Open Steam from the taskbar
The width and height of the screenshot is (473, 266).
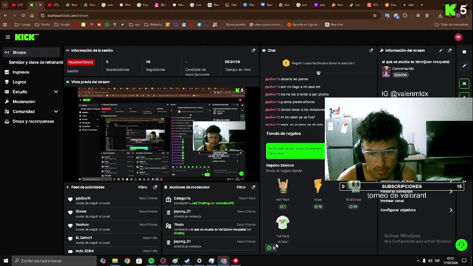pyautogui.click(x=187, y=261)
